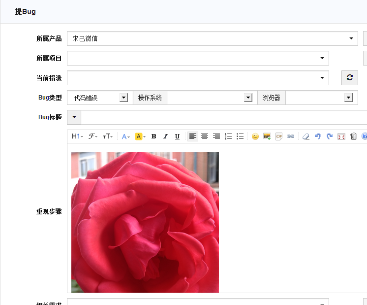The height and width of the screenshot is (305, 367).
Task: Select the rose image in the editor
Action: tap(145, 222)
